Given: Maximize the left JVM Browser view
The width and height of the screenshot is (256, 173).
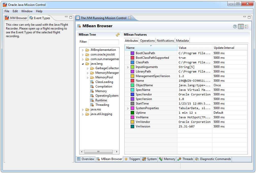Looking at the screenshot, I should click(x=71, y=17).
